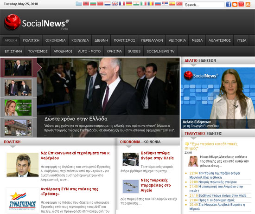Select the Serbian flag language icon
Viewport: 255px width, 214px height.
(165, 4)
